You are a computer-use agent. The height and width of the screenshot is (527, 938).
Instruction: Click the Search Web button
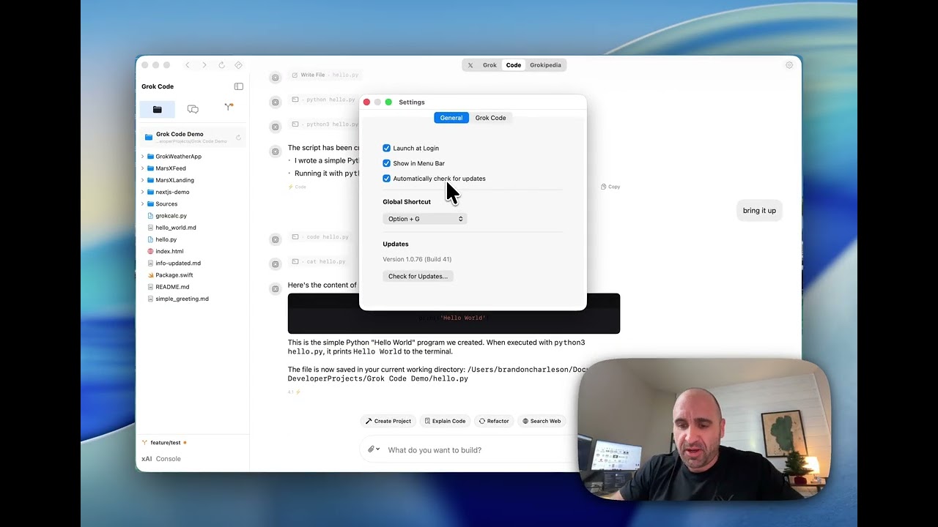(x=542, y=421)
